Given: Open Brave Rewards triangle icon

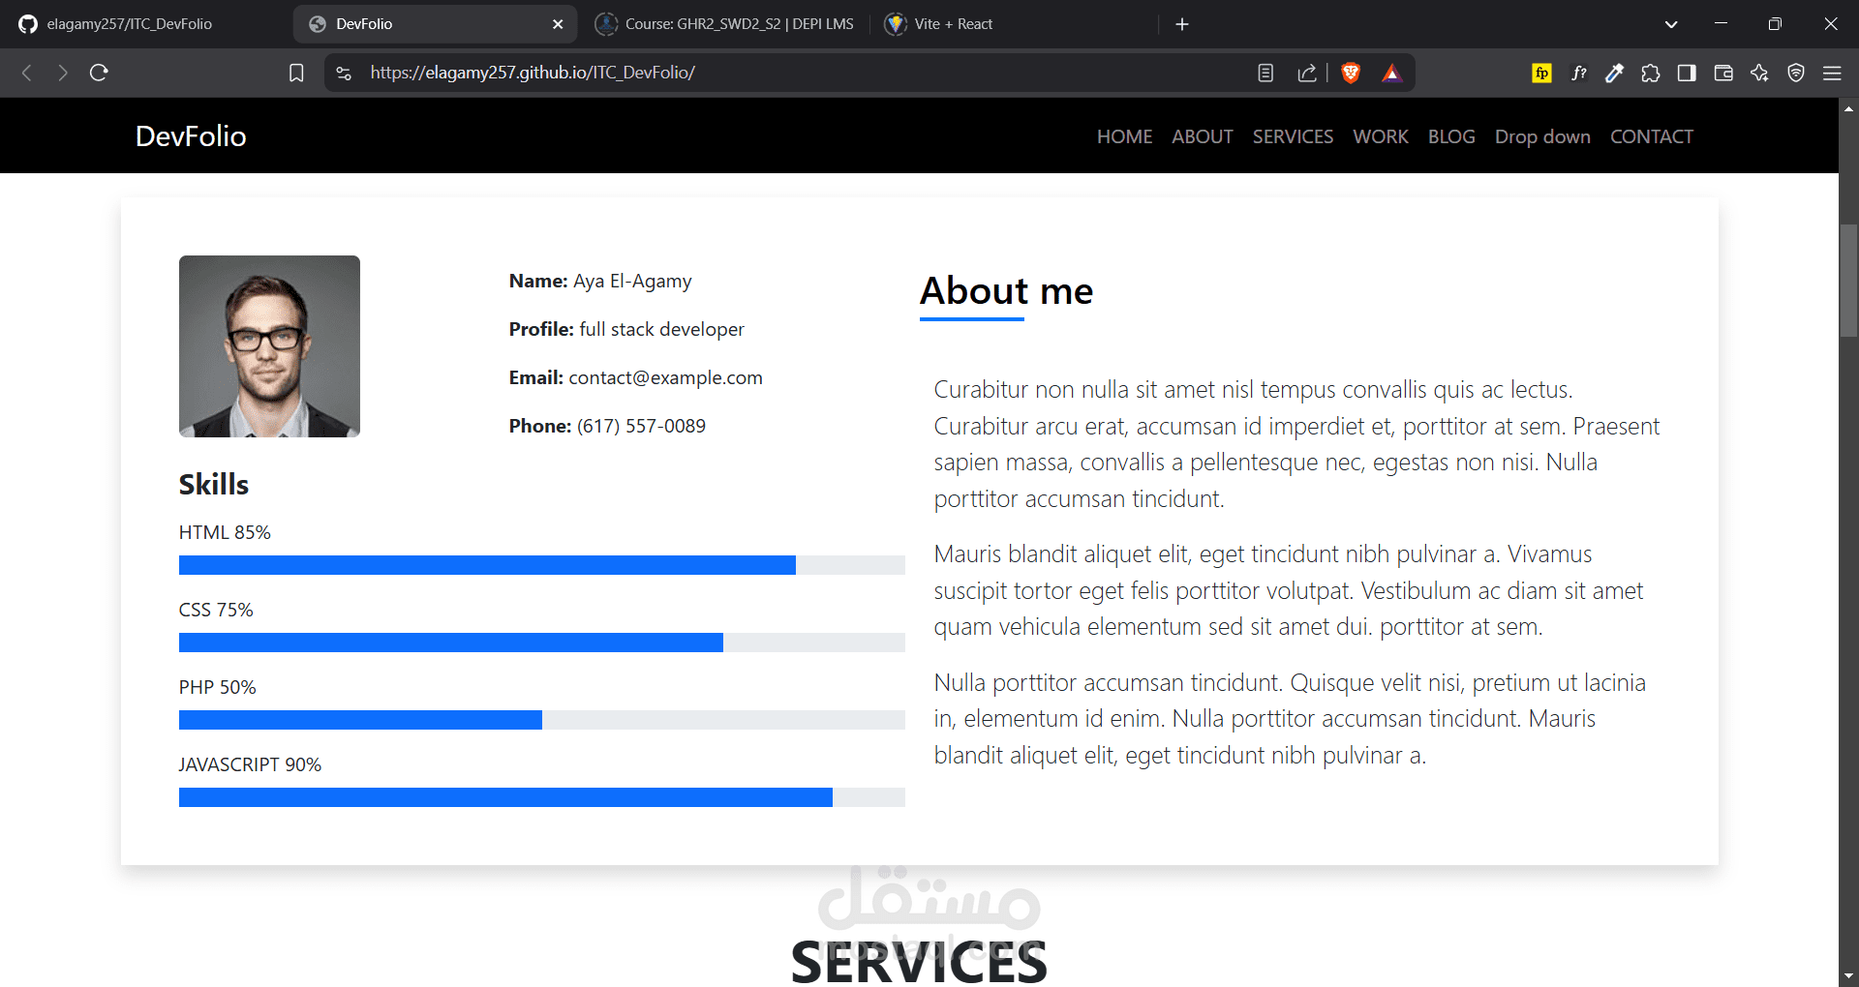Looking at the screenshot, I should pos(1391,73).
